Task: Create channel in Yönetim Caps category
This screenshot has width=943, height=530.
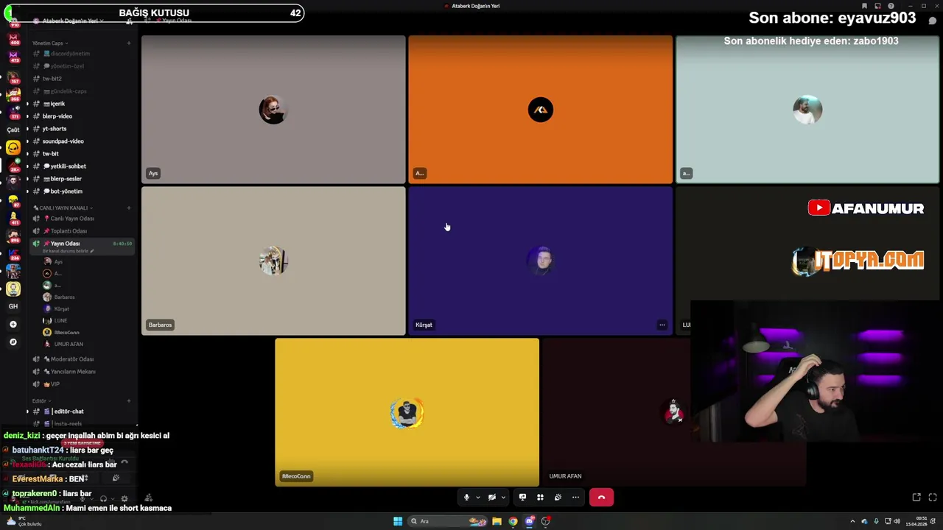Action: 129,43
